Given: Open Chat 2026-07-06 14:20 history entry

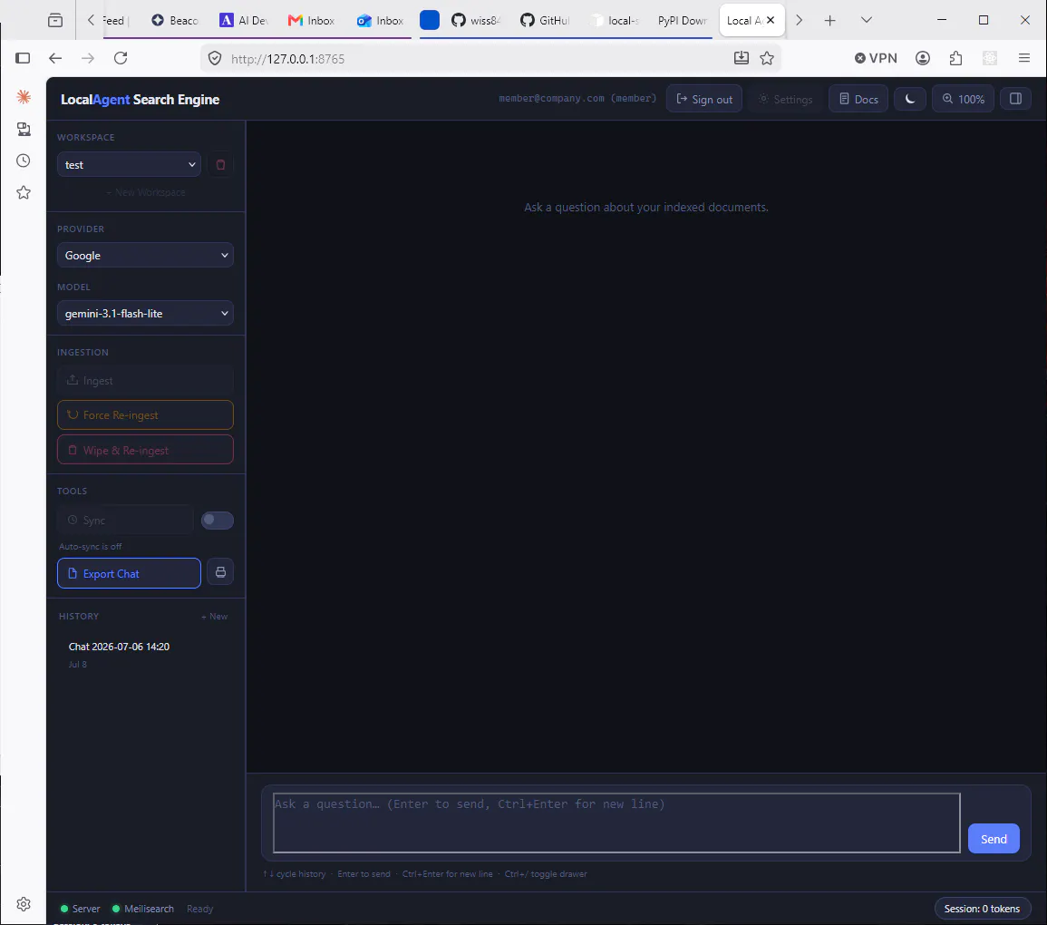Looking at the screenshot, I should coord(146,655).
